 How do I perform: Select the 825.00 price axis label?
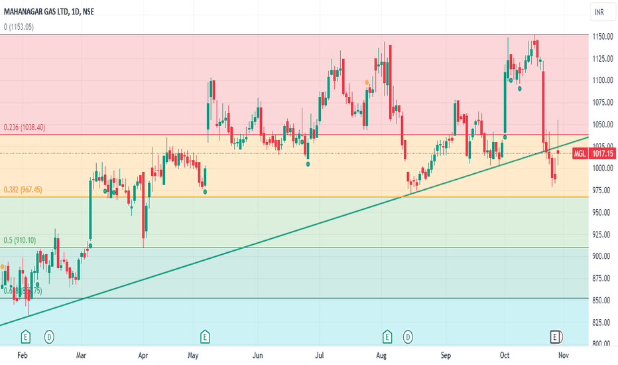603,323
